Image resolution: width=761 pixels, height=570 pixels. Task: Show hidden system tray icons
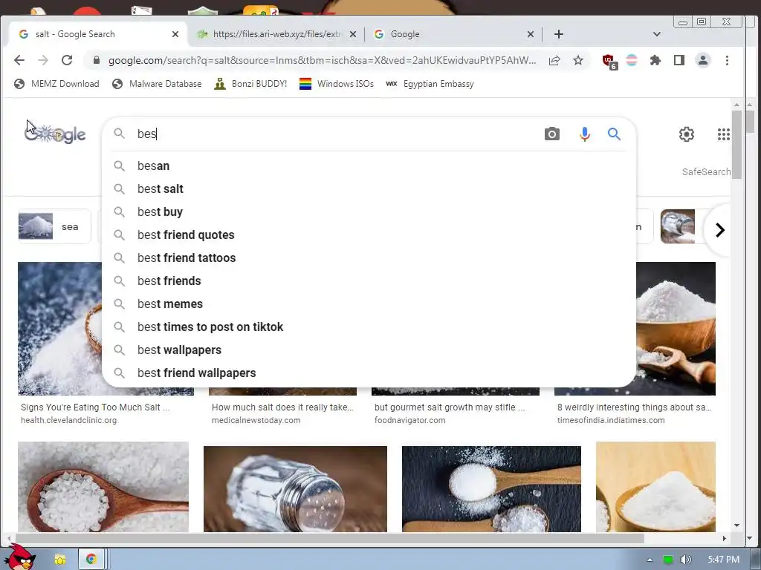650,560
